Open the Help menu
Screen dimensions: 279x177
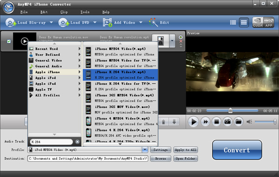coord(106,12)
